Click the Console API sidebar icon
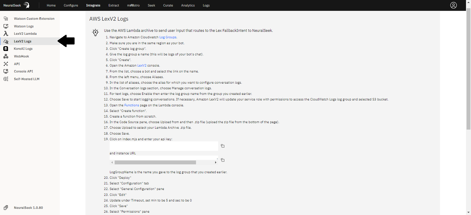Image resolution: width=471 pixels, height=215 pixels. (6, 71)
